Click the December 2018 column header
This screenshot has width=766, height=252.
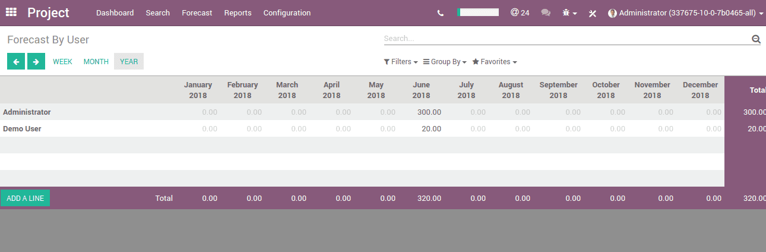[x=700, y=90]
